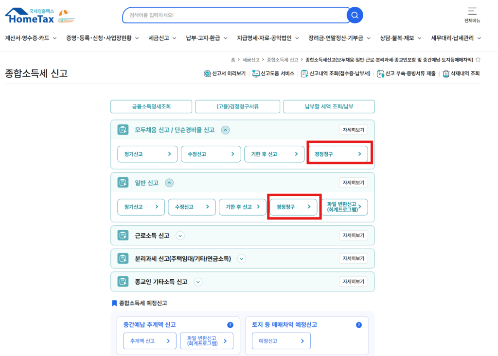498x356 pixels.
Task: Click 정기신고 under 일반 신고
Action: click(x=141, y=207)
